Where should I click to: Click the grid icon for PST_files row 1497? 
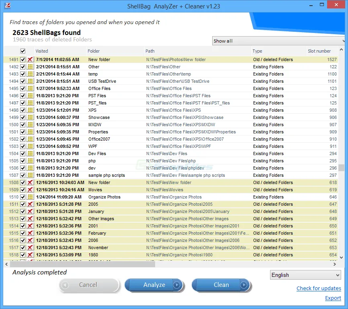coord(30,103)
